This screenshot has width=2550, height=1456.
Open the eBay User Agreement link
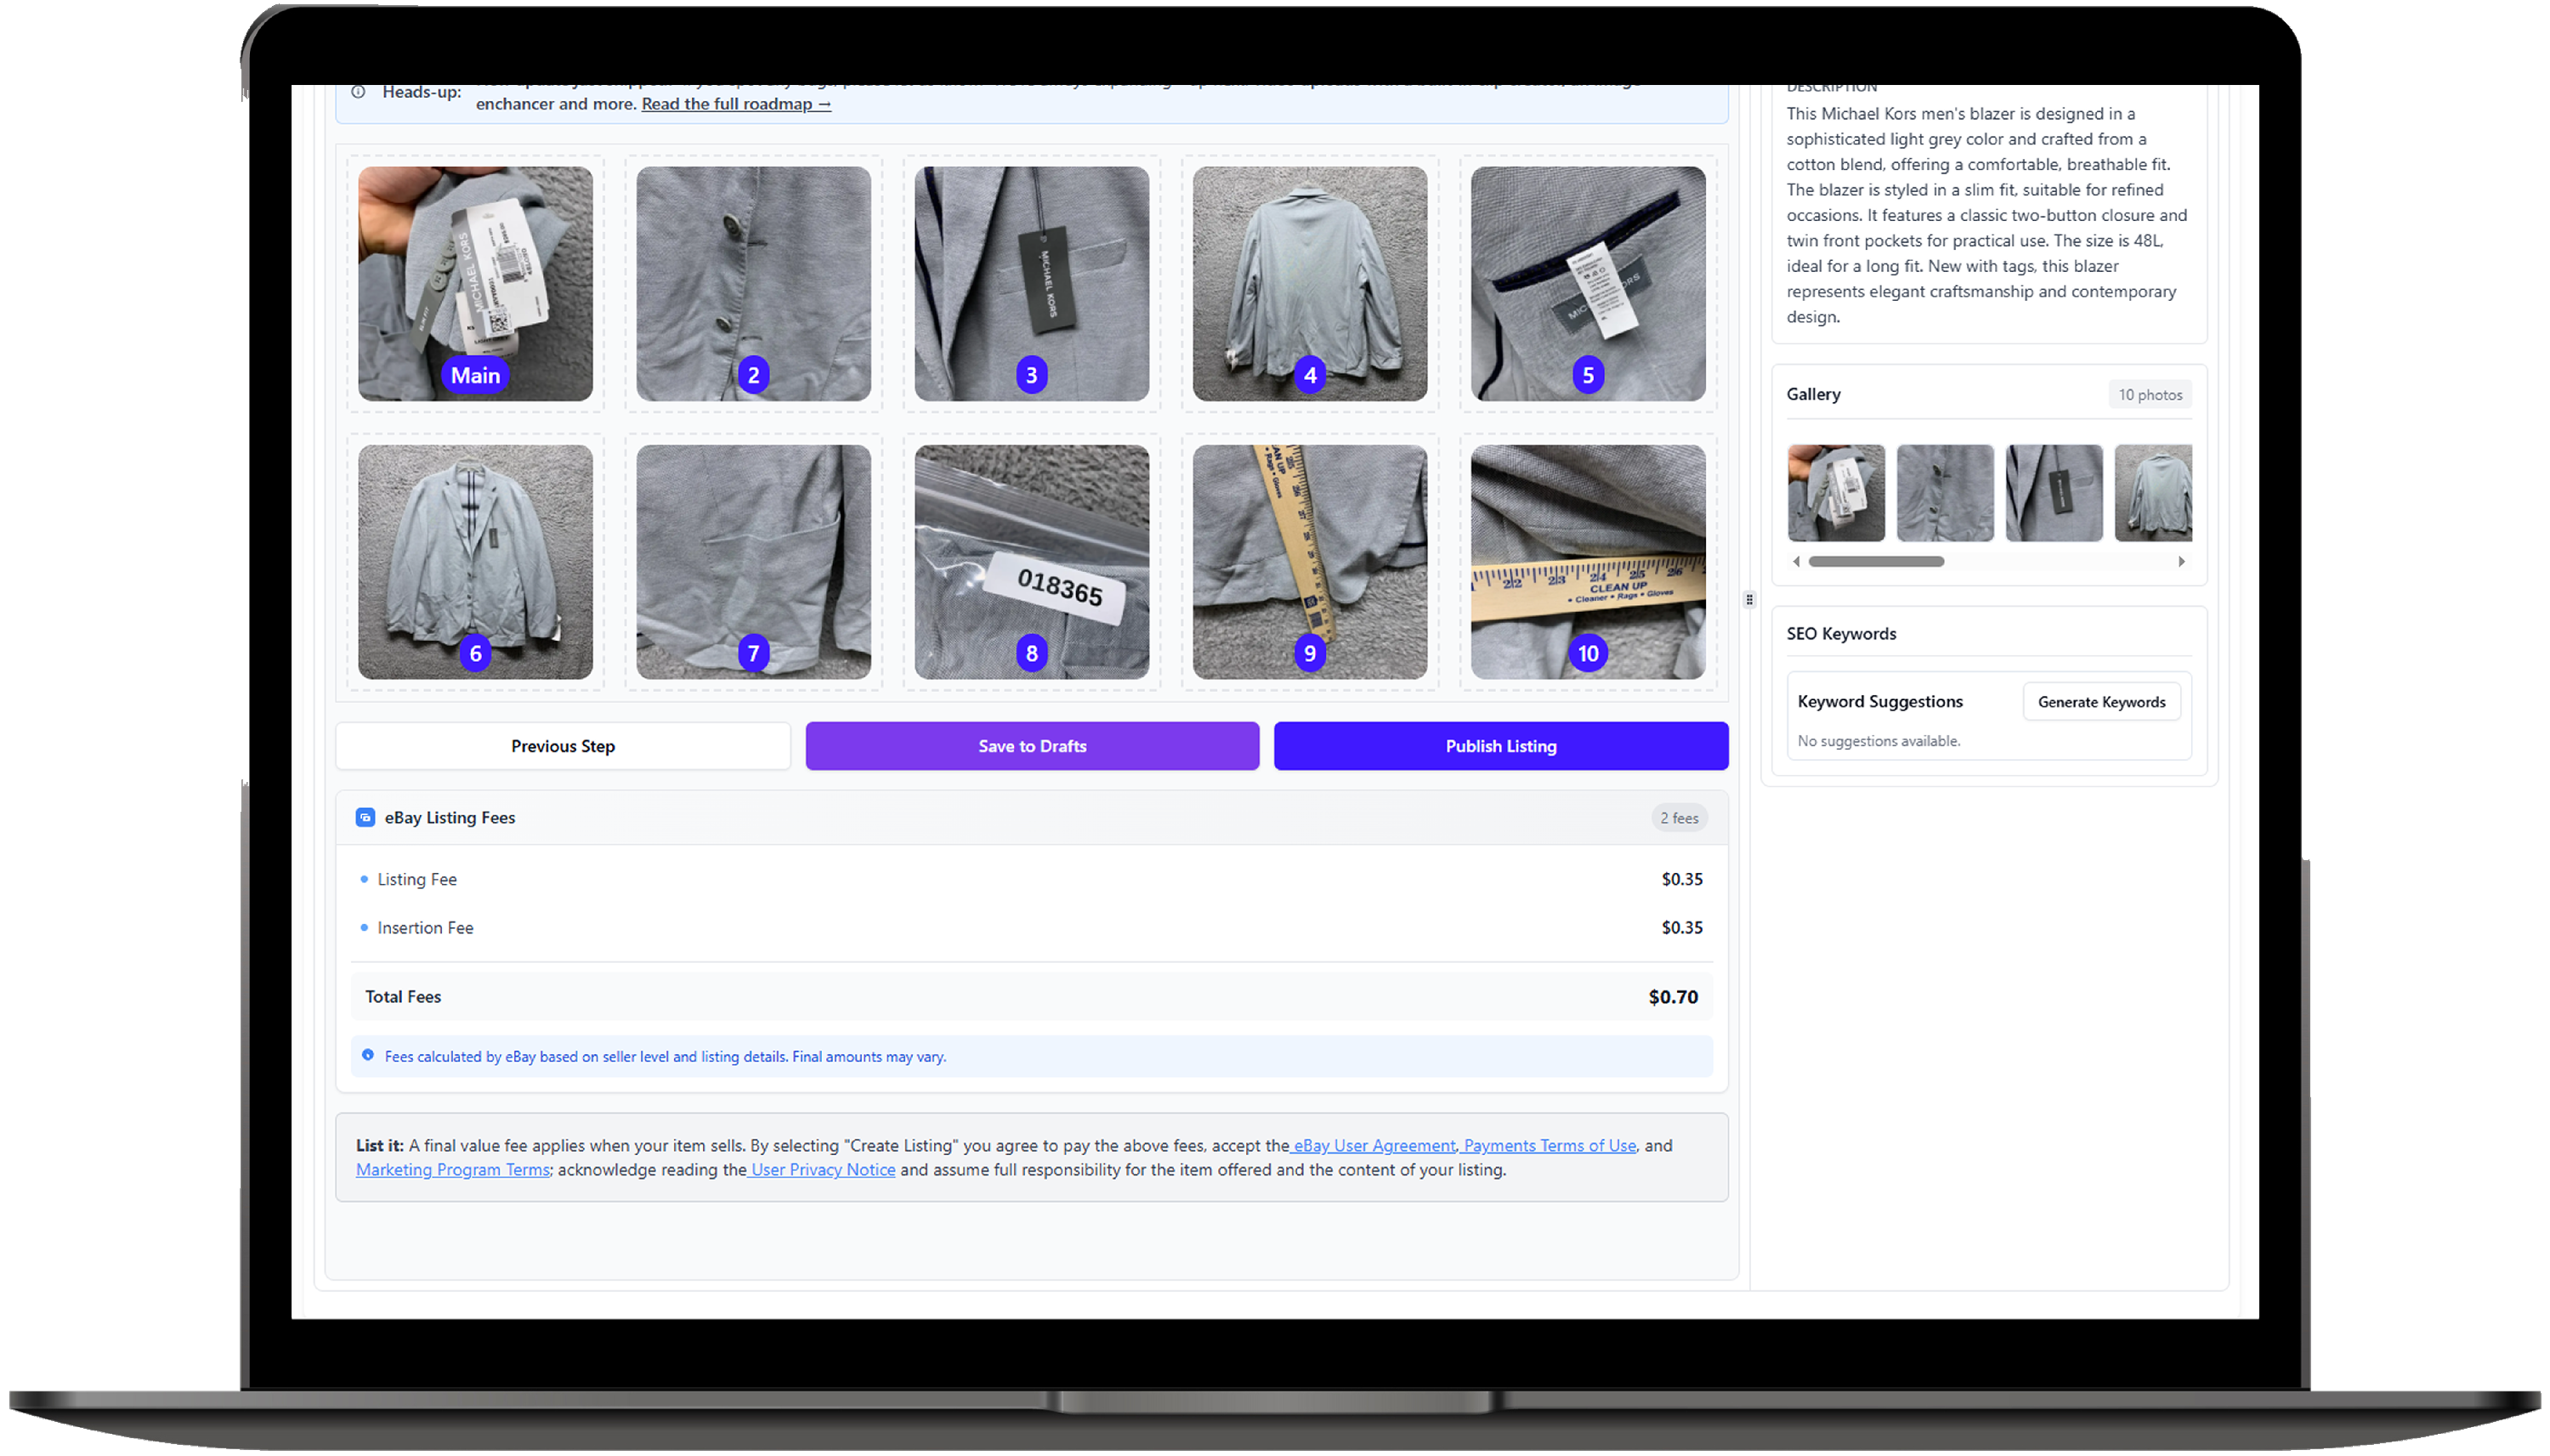click(x=1374, y=1145)
